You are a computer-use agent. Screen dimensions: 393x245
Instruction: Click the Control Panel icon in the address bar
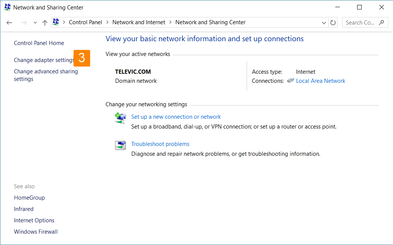coord(56,22)
